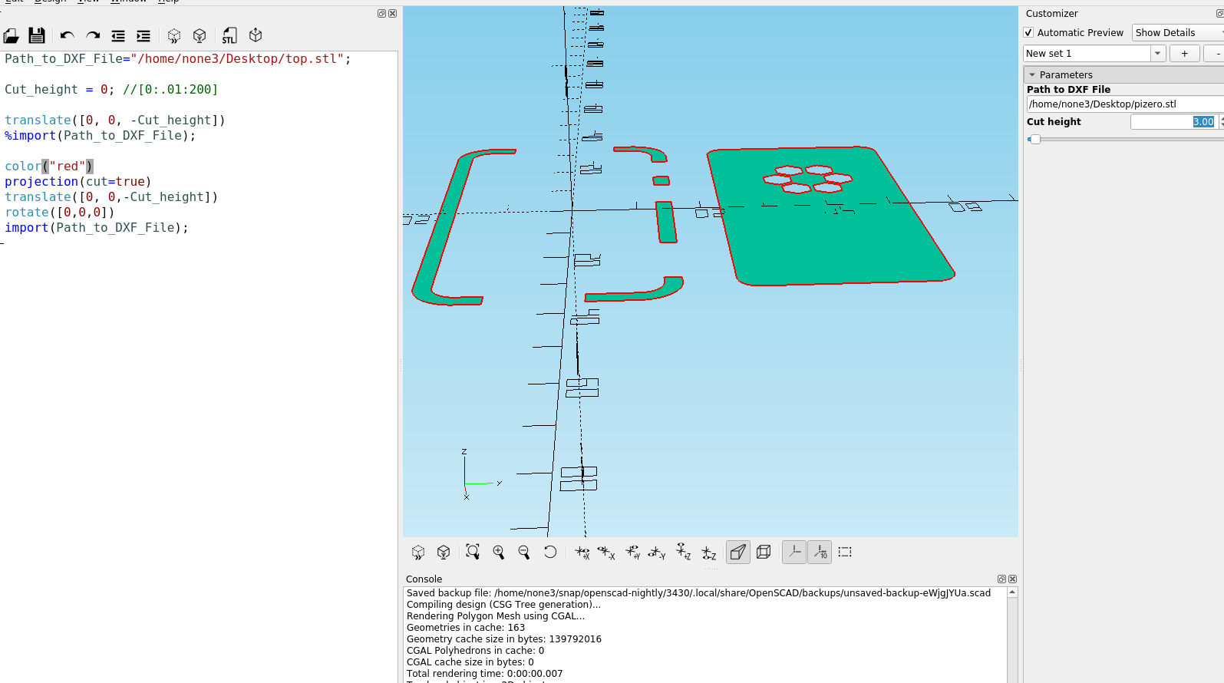Close the editor panel
The height and width of the screenshot is (683, 1224).
pyautogui.click(x=393, y=14)
